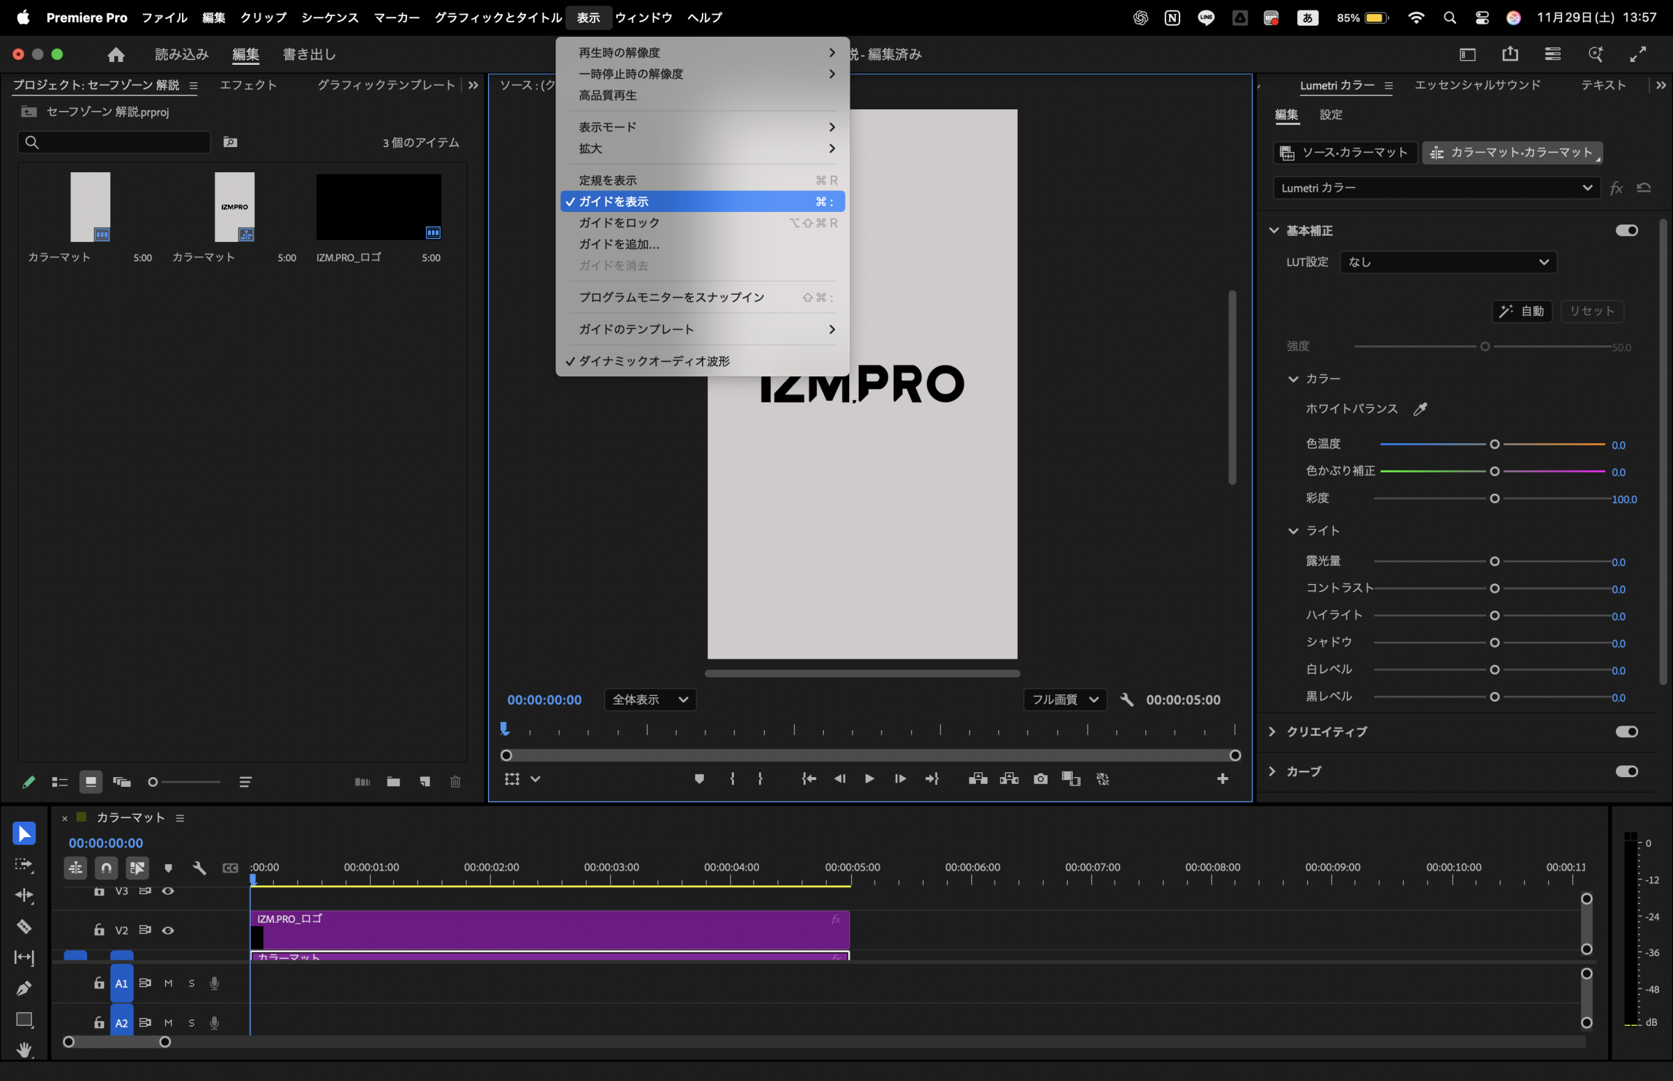Click the Home icon
The height and width of the screenshot is (1081, 1673).
[116, 54]
